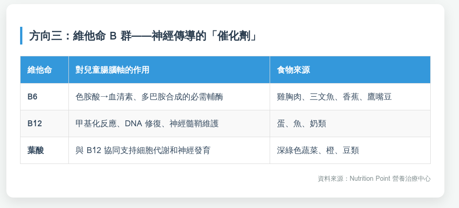Click the 葉酸 row label cell

tap(36, 150)
